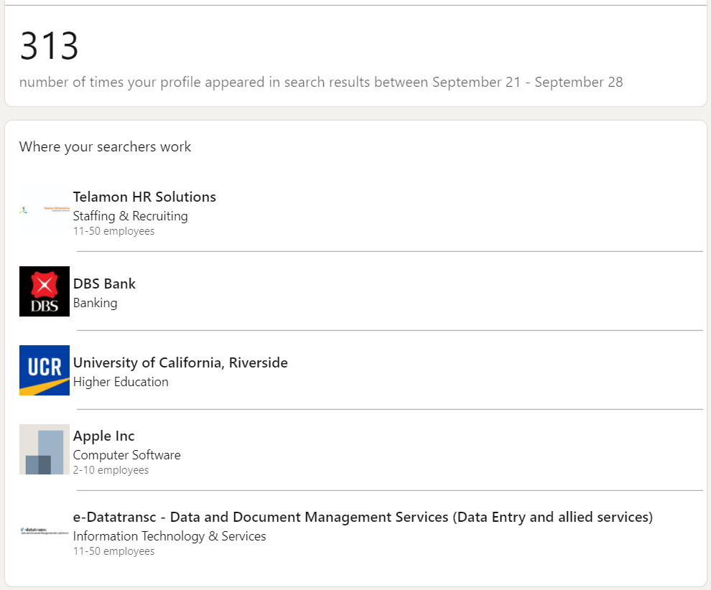Click the September 21 - September 28 description
The width and height of the screenshot is (711, 590).
tap(321, 82)
